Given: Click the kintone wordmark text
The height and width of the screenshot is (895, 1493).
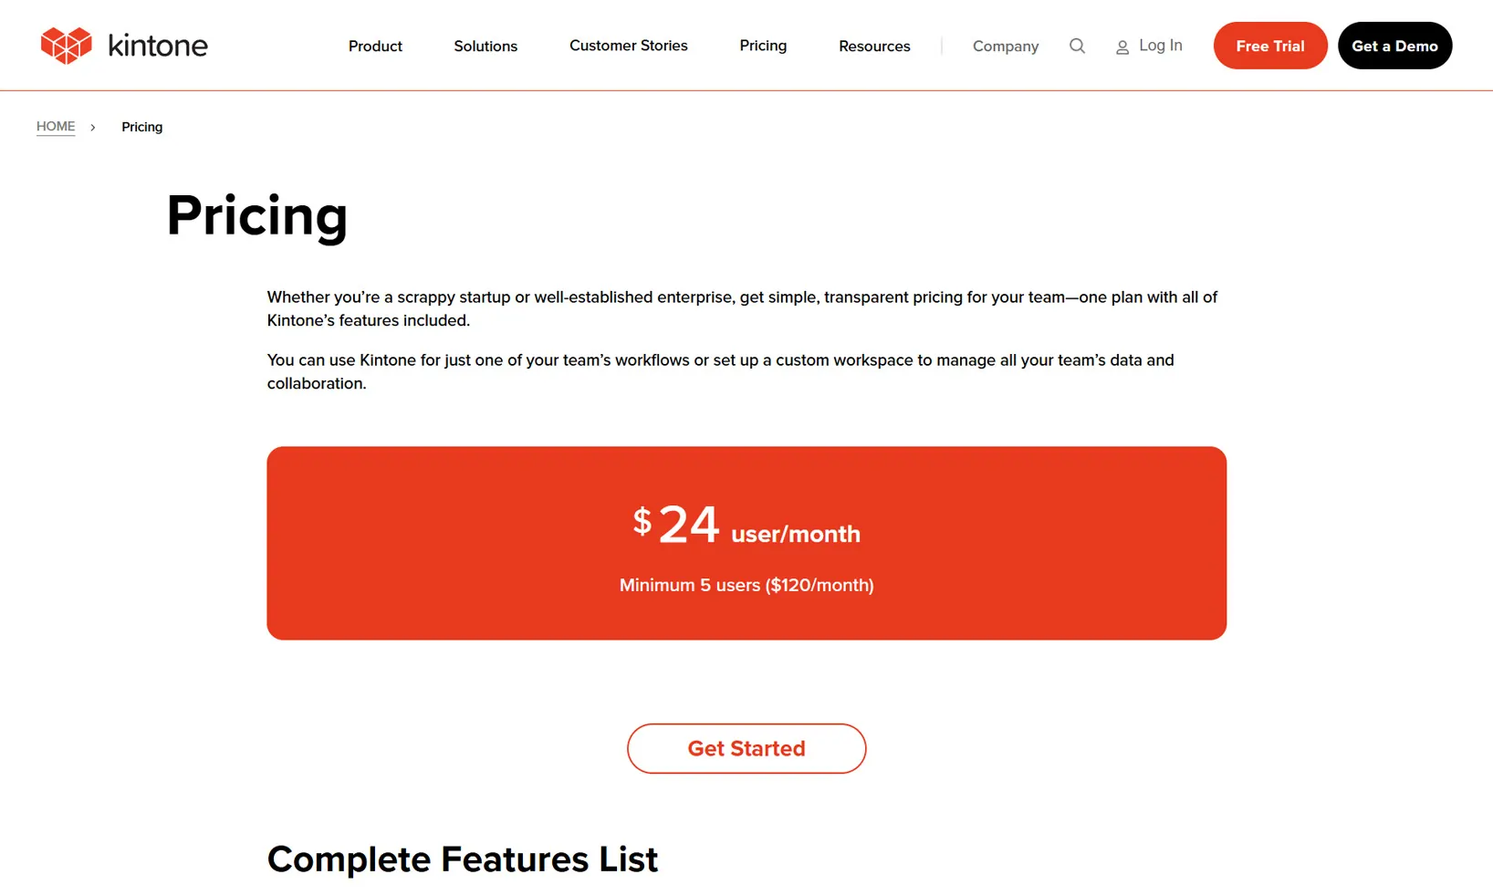Looking at the screenshot, I should (x=158, y=46).
